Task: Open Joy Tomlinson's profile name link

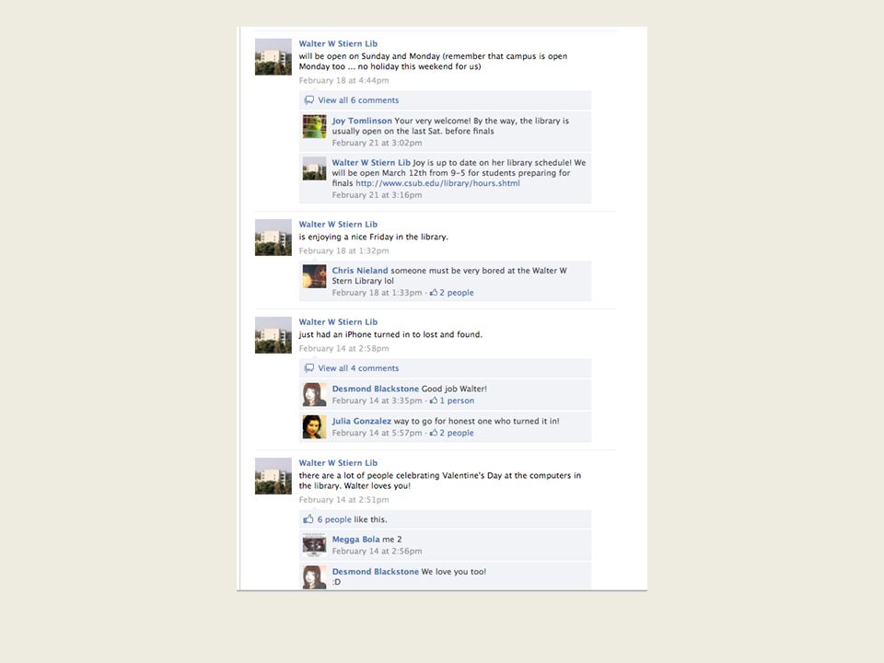Action: (x=362, y=121)
